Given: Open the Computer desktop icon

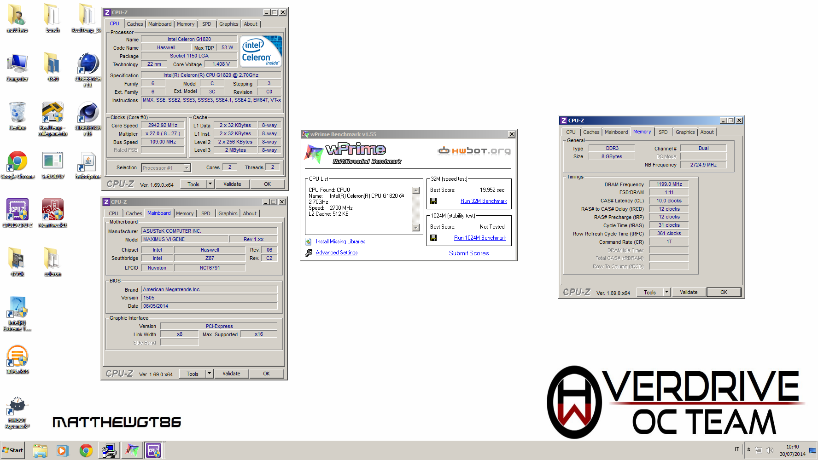Looking at the screenshot, I should click(x=17, y=67).
